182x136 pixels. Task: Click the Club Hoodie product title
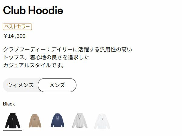point(33,10)
